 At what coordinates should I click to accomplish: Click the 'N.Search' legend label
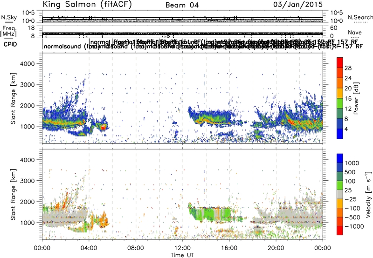coord(360,17)
